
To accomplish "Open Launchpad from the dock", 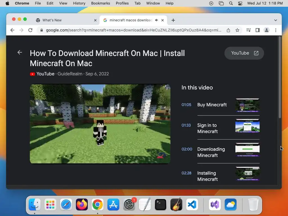I will coord(50,204).
